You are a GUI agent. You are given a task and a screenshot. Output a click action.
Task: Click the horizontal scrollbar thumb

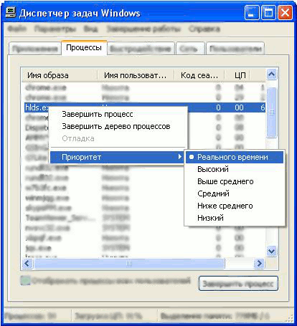[129, 264]
